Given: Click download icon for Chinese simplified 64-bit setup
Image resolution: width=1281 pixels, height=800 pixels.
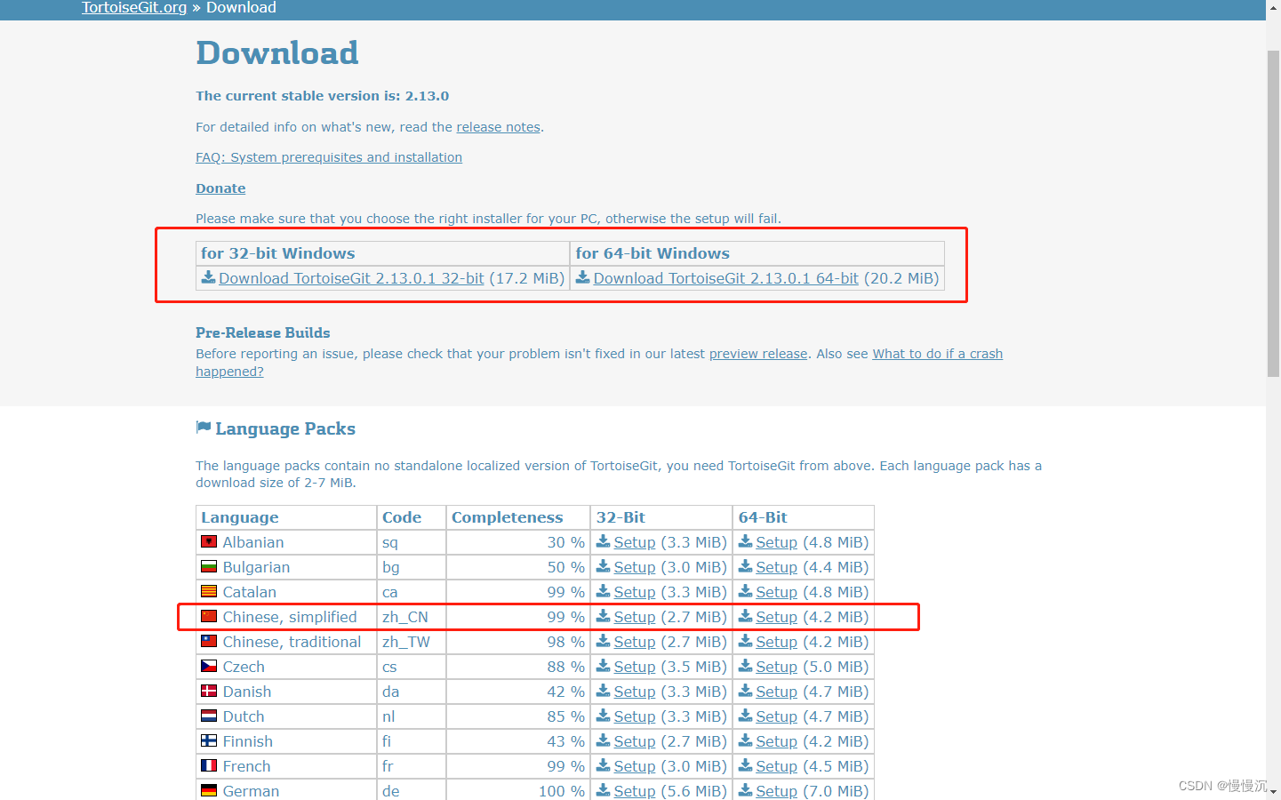Looking at the screenshot, I should pos(746,616).
